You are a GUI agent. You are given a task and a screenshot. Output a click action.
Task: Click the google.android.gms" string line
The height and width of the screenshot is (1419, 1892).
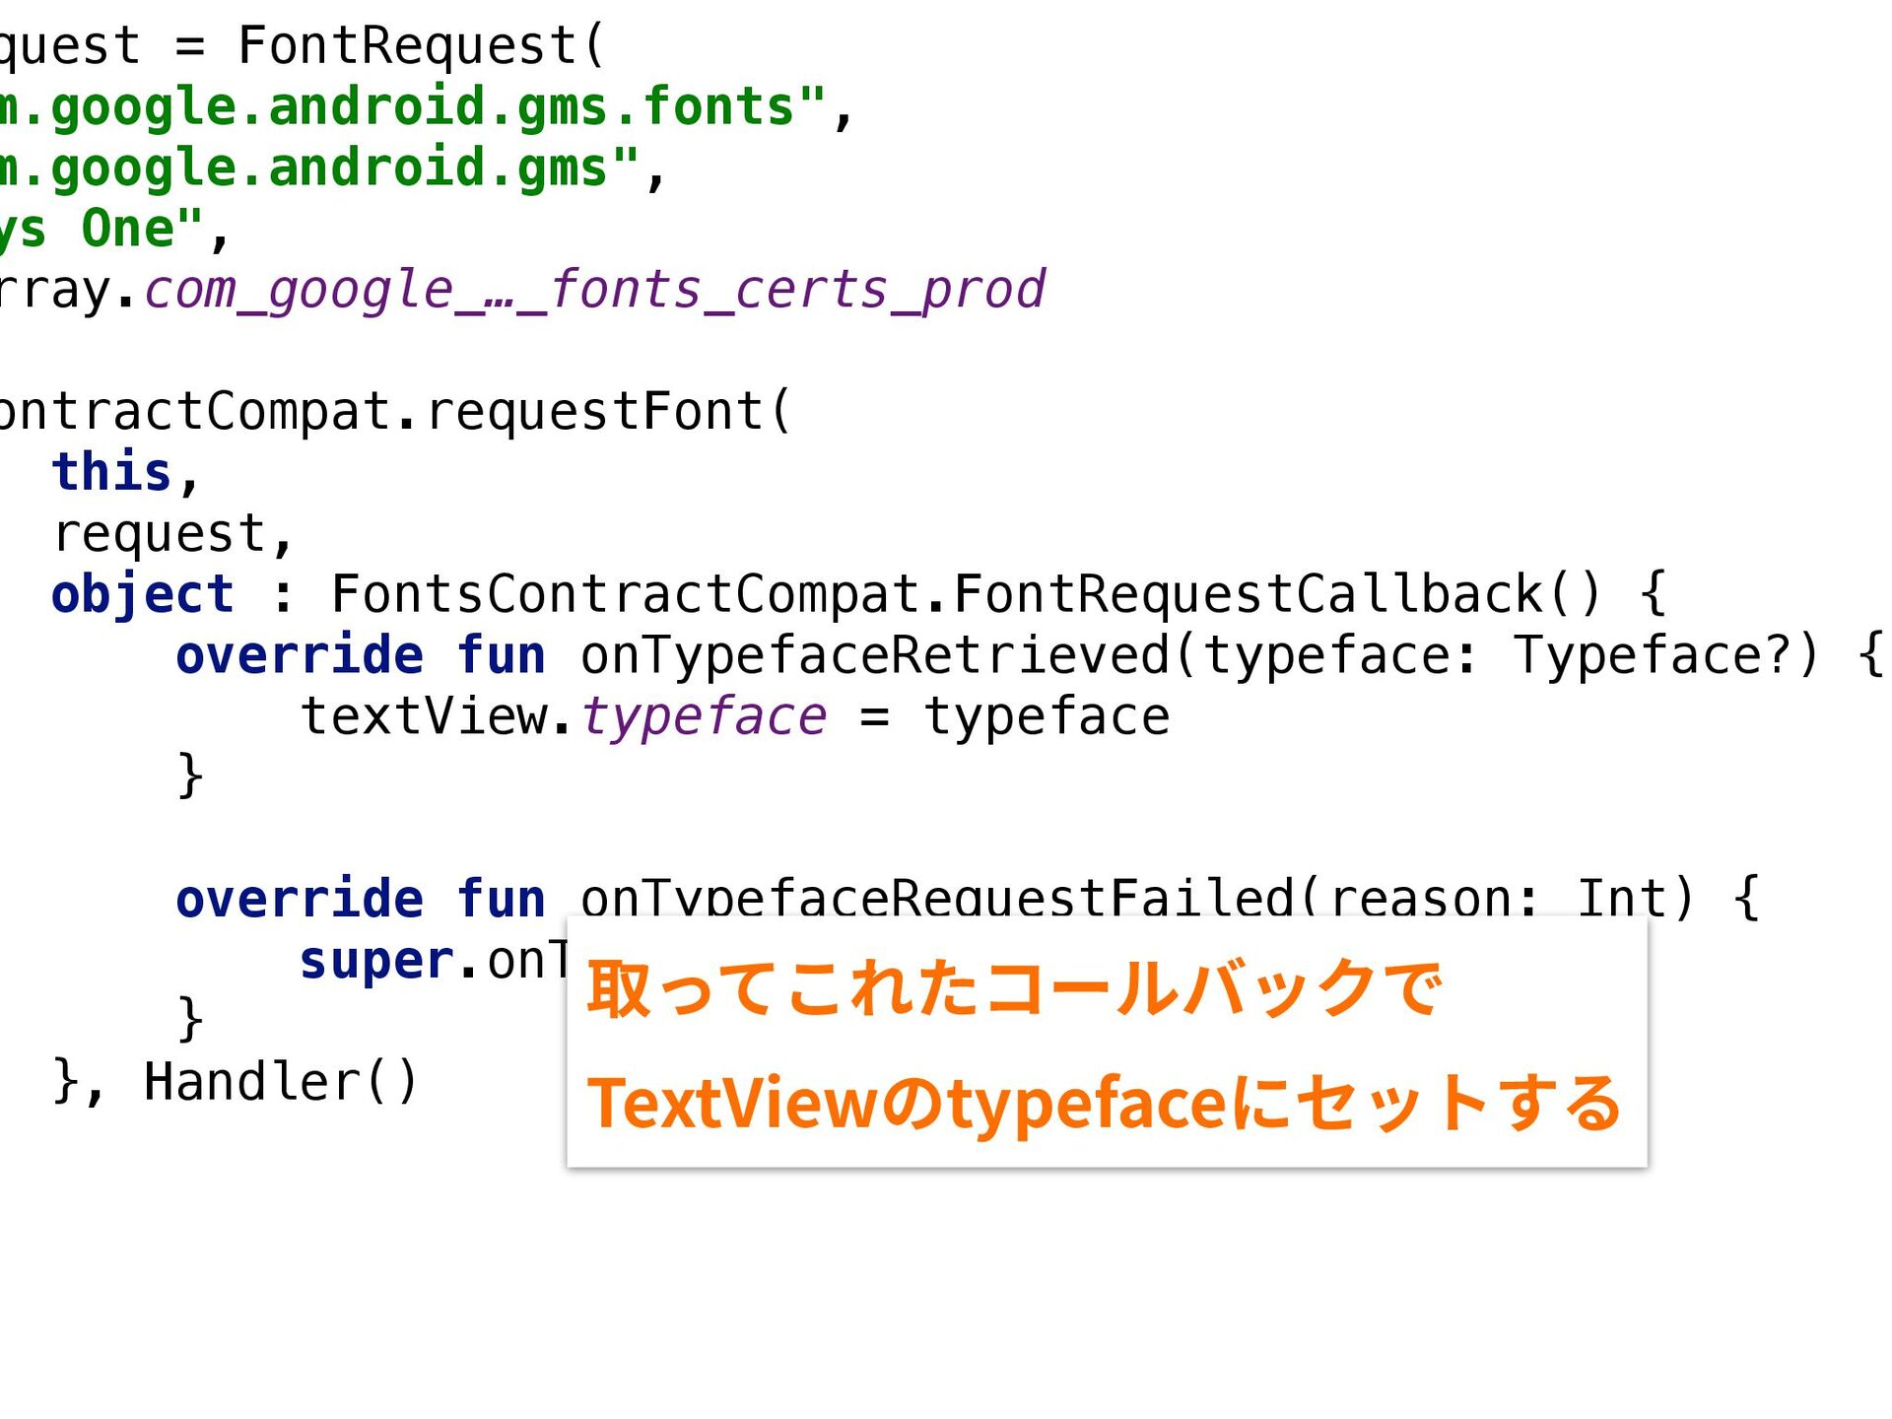pos(333,169)
